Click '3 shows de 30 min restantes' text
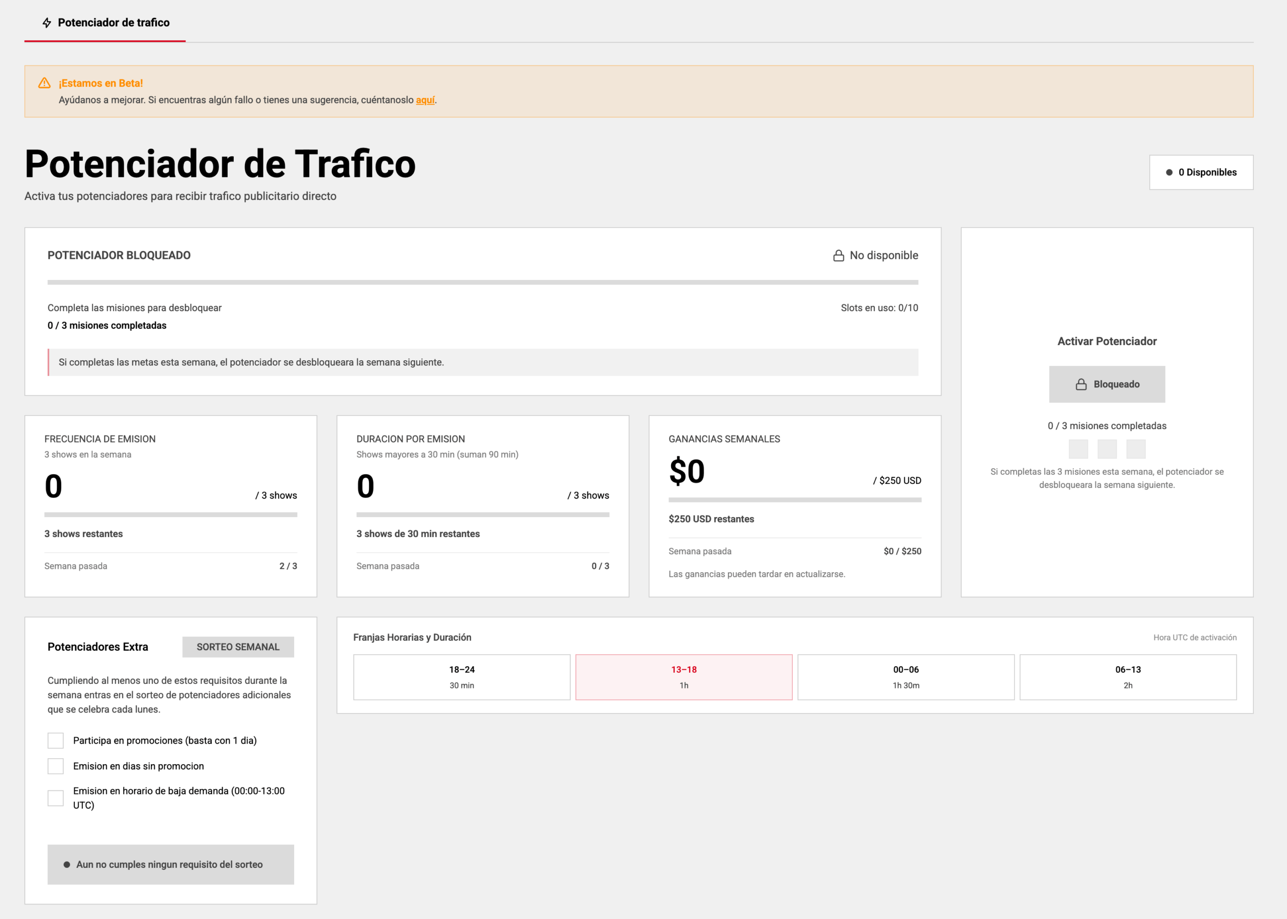 tap(418, 534)
